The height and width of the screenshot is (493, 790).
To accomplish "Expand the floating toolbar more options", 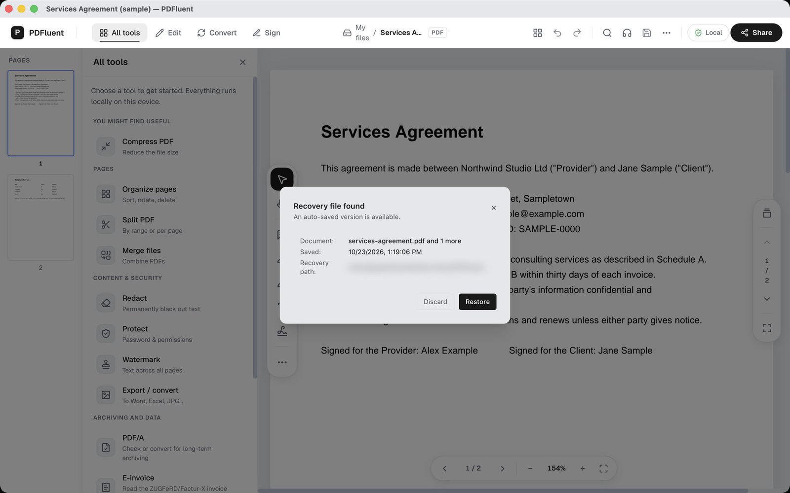I will tap(282, 362).
